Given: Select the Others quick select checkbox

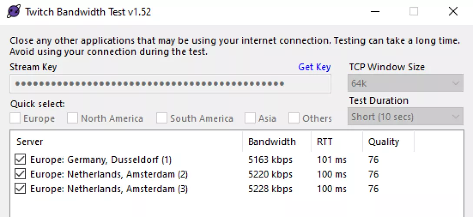Looking at the screenshot, I should point(294,118).
